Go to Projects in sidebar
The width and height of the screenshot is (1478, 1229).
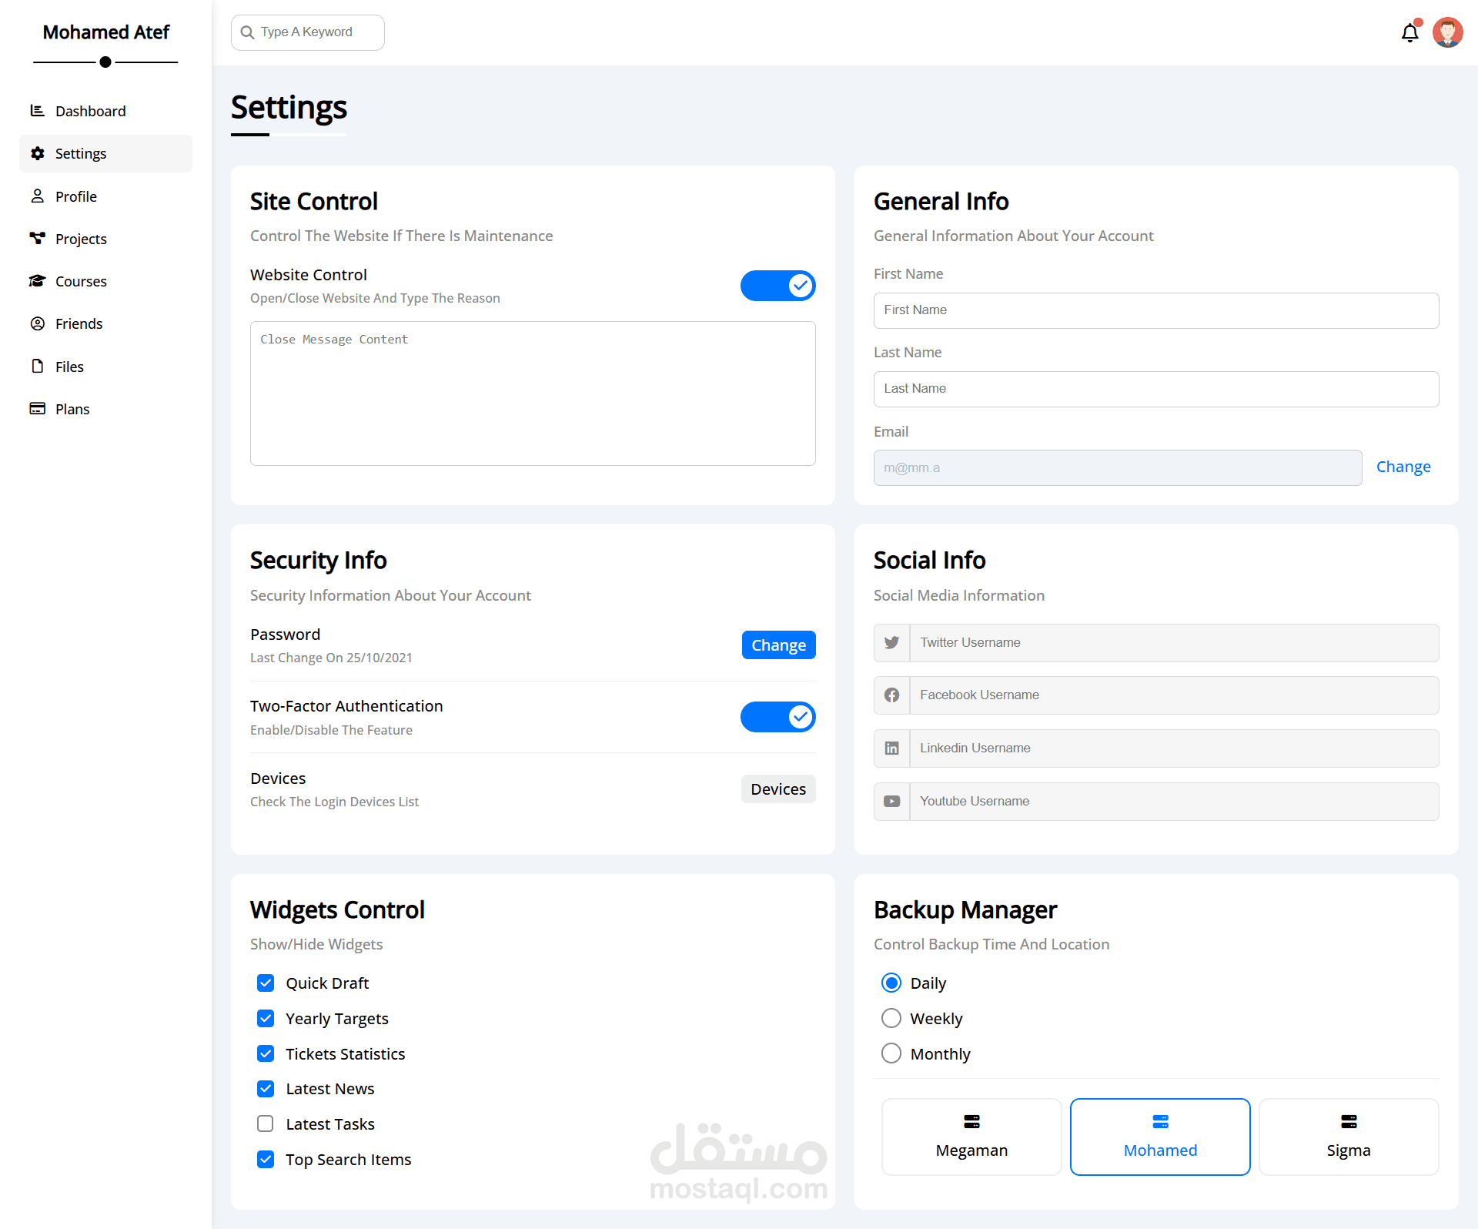(x=81, y=239)
